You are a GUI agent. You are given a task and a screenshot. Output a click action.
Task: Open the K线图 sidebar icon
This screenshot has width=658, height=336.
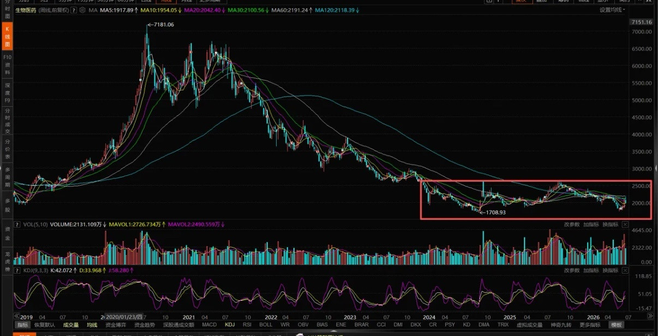(8, 37)
